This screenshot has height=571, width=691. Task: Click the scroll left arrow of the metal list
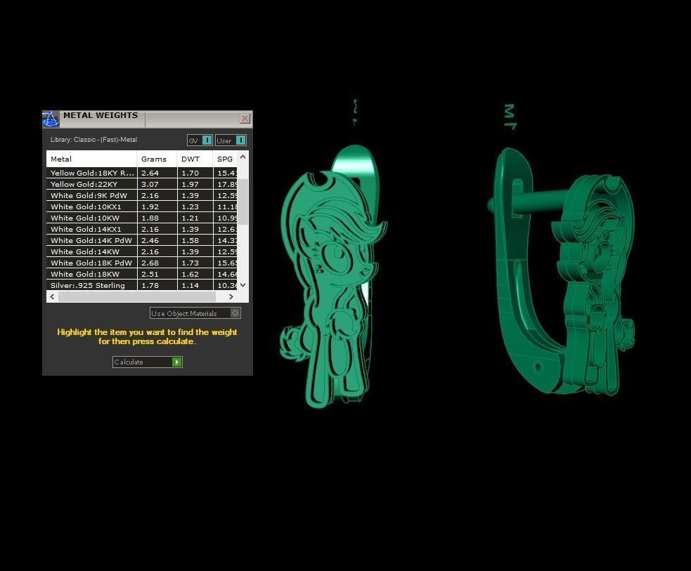(x=52, y=296)
